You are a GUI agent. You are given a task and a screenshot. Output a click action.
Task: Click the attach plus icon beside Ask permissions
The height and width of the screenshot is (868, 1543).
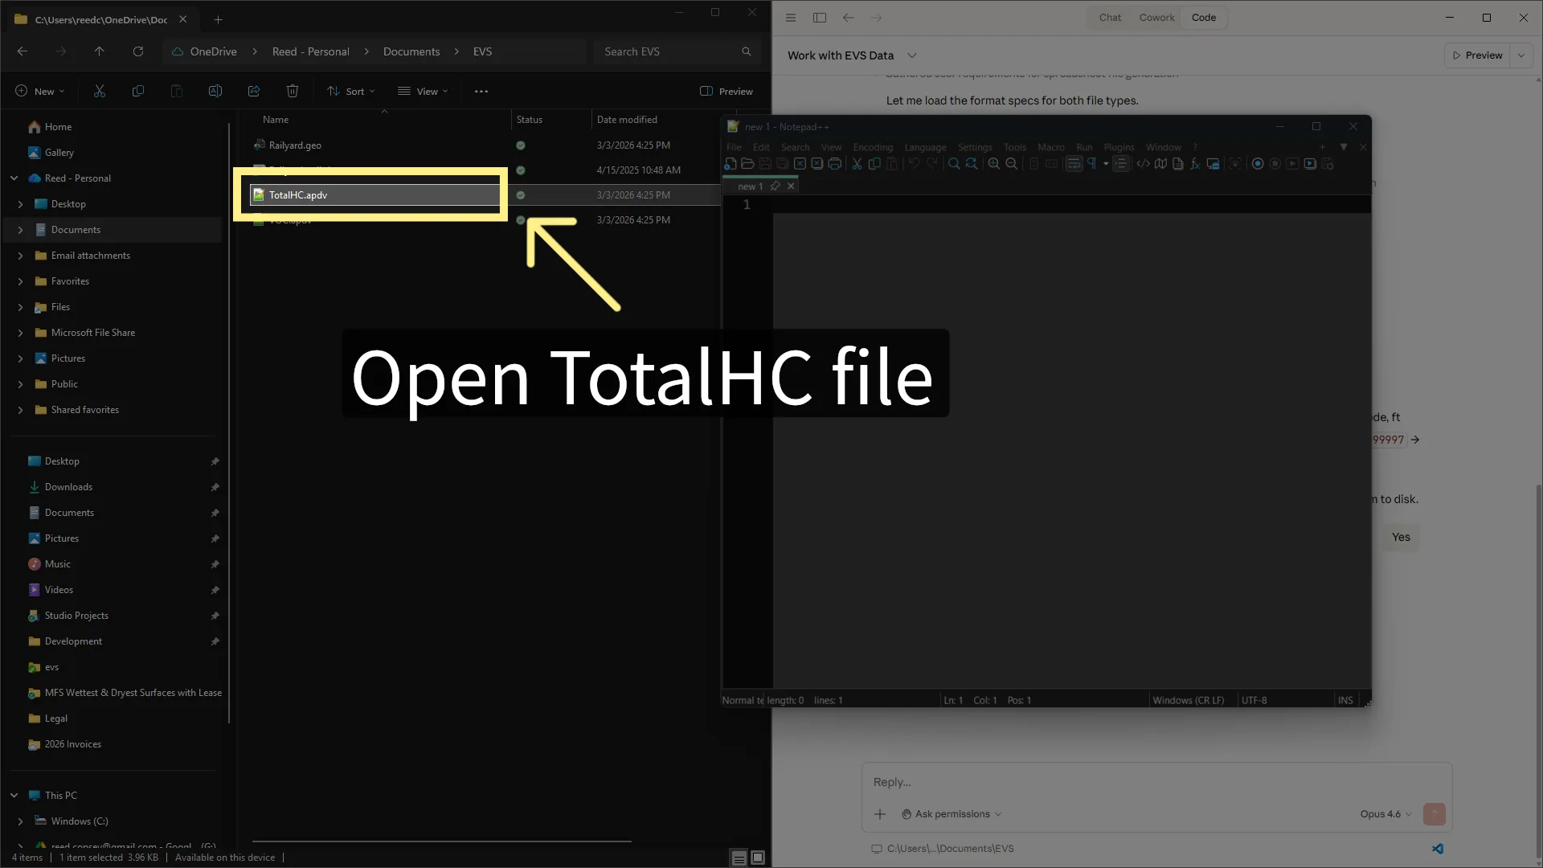[x=880, y=814]
